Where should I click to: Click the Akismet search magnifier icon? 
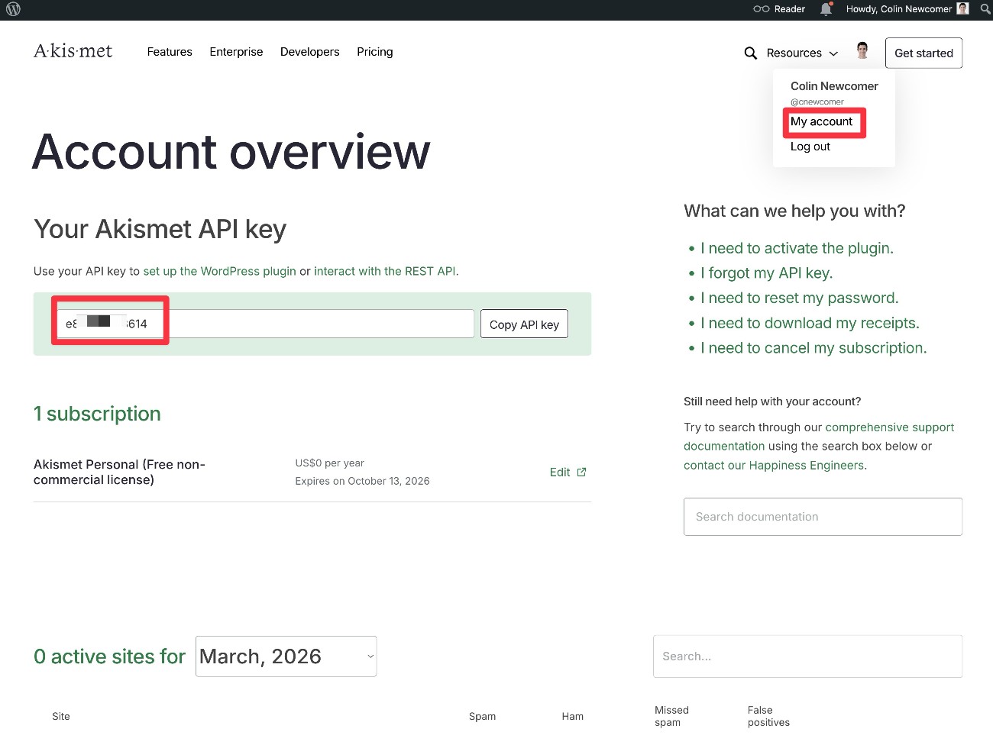(749, 53)
